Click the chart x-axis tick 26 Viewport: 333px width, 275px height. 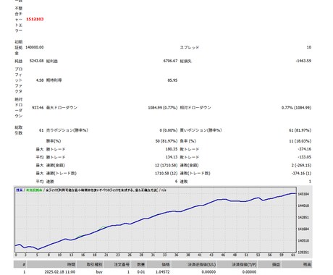(130, 255)
